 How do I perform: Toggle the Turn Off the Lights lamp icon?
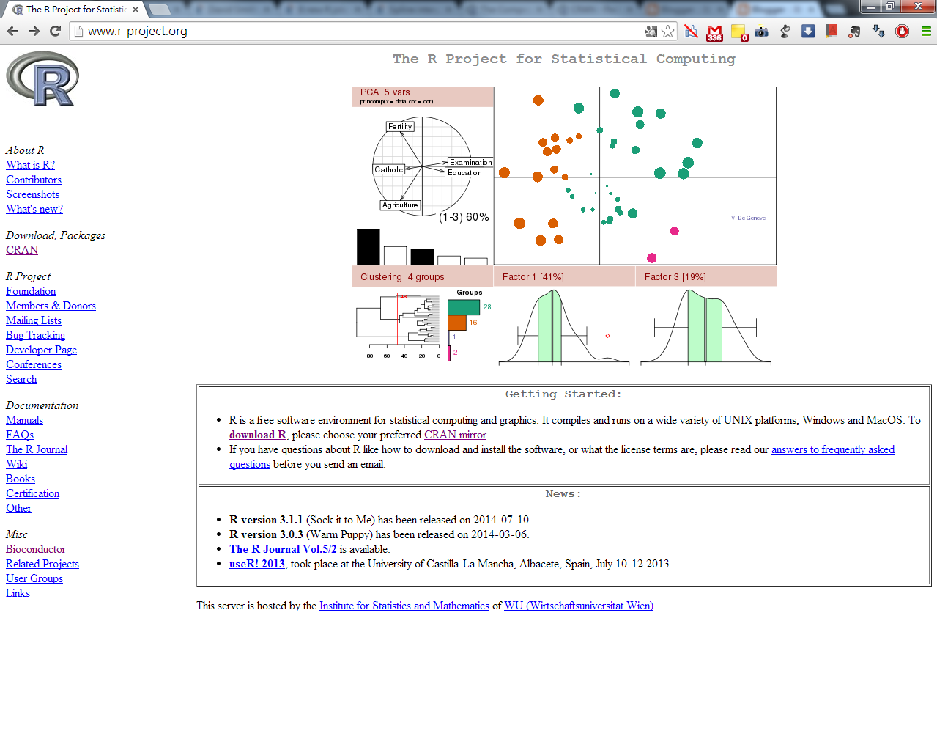tap(784, 32)
